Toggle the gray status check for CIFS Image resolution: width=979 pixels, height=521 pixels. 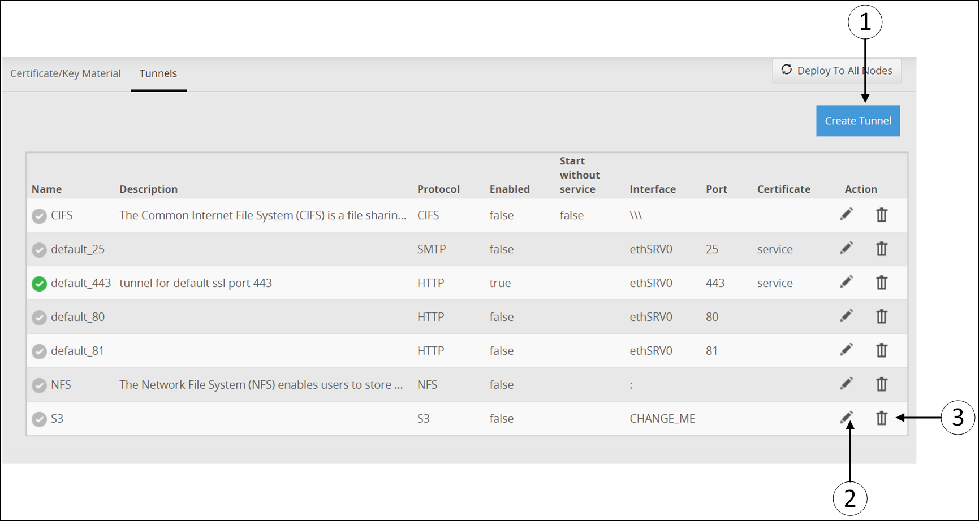39,216
